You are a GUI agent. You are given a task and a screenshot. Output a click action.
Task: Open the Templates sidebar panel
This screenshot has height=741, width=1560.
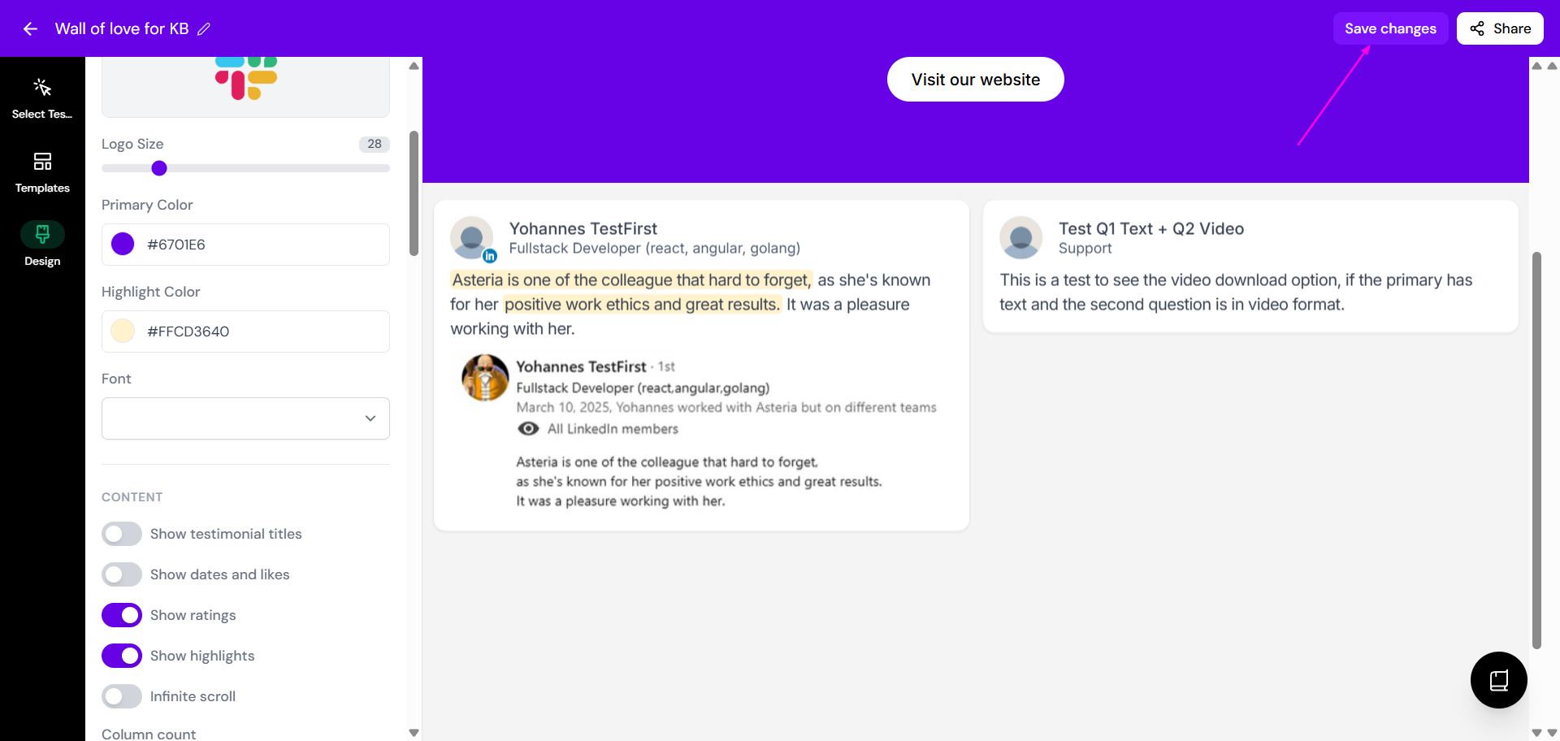(x=42, y=173)
